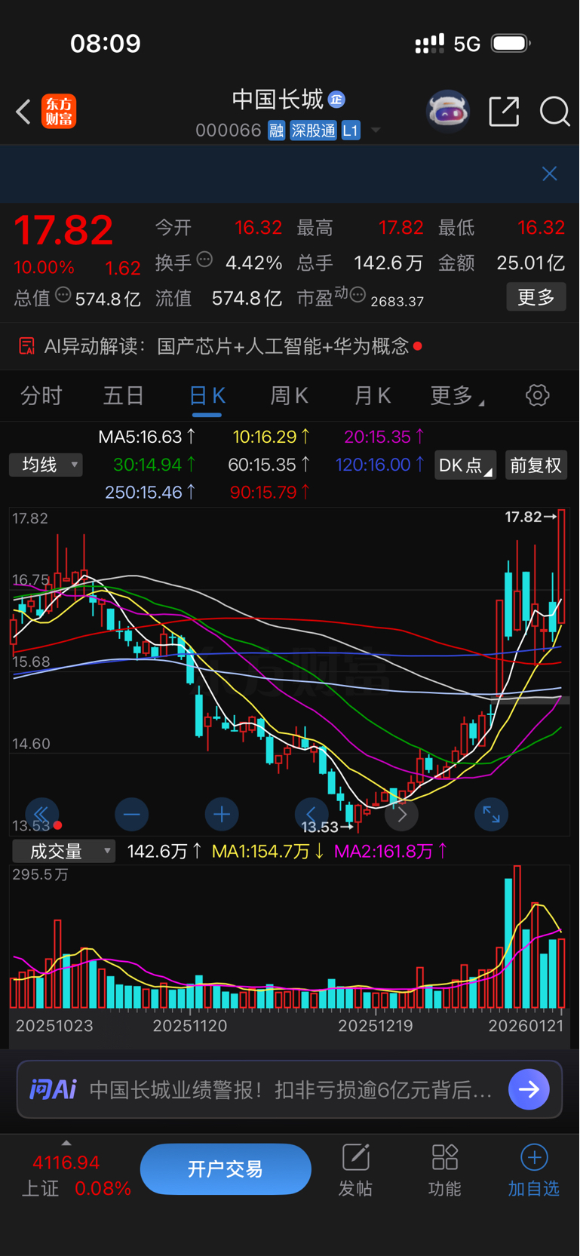Screen dimensions: 580x1256
Task: Switch to 月K tab
Action: [x=373, y=396]
